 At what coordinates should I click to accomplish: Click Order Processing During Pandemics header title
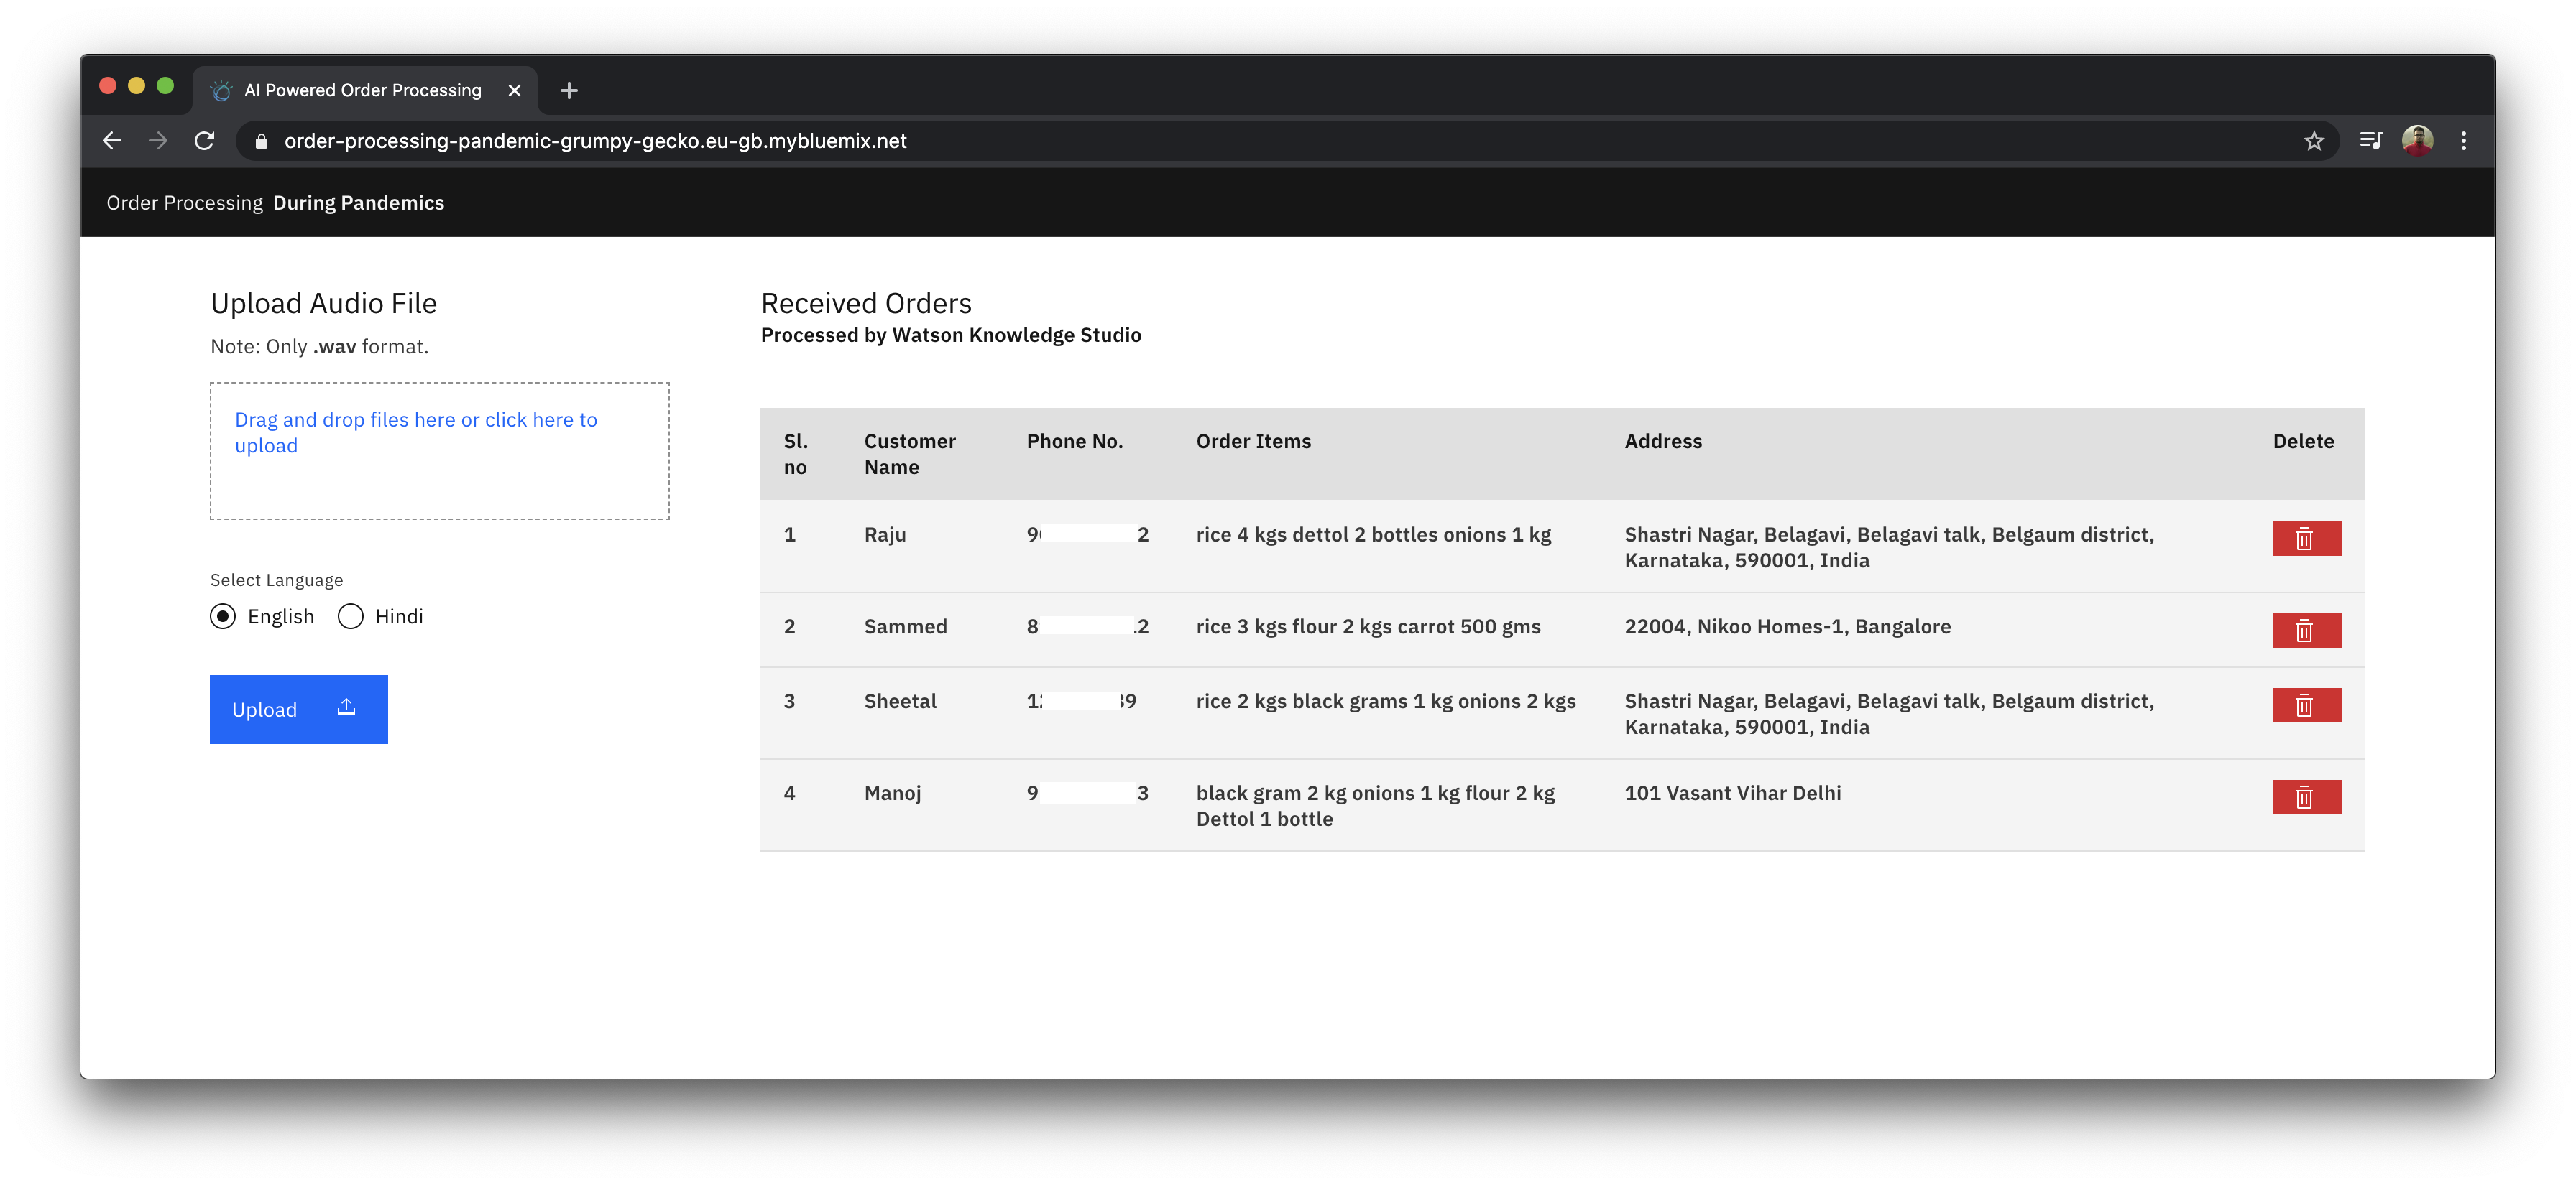(275, 203)
